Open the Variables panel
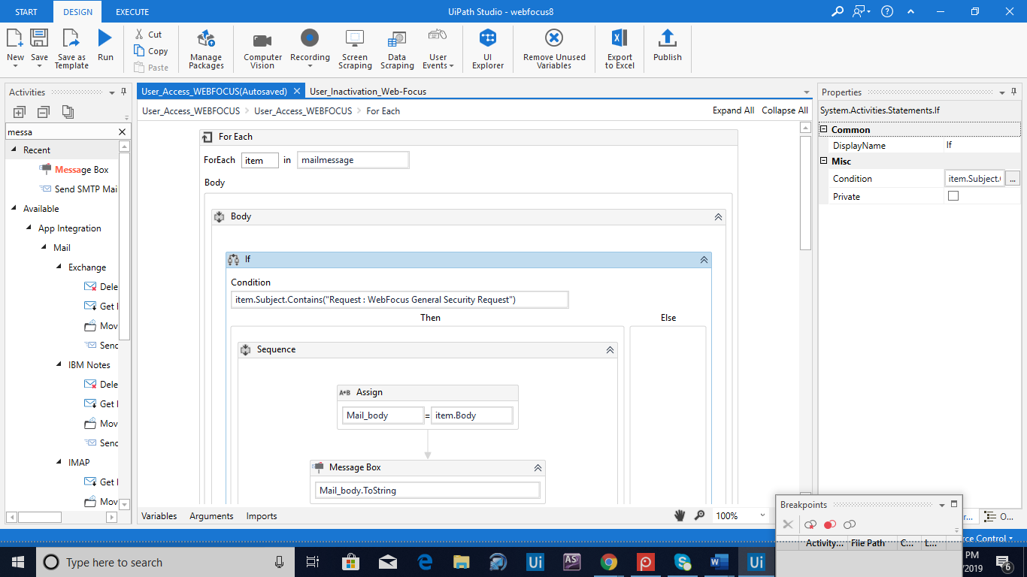This screenshot has width=1027, height=577. (159, 516)
